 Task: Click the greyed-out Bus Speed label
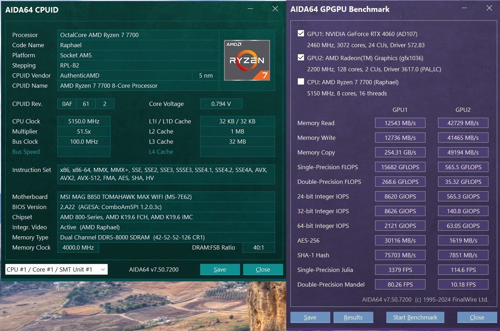(26, 152)
